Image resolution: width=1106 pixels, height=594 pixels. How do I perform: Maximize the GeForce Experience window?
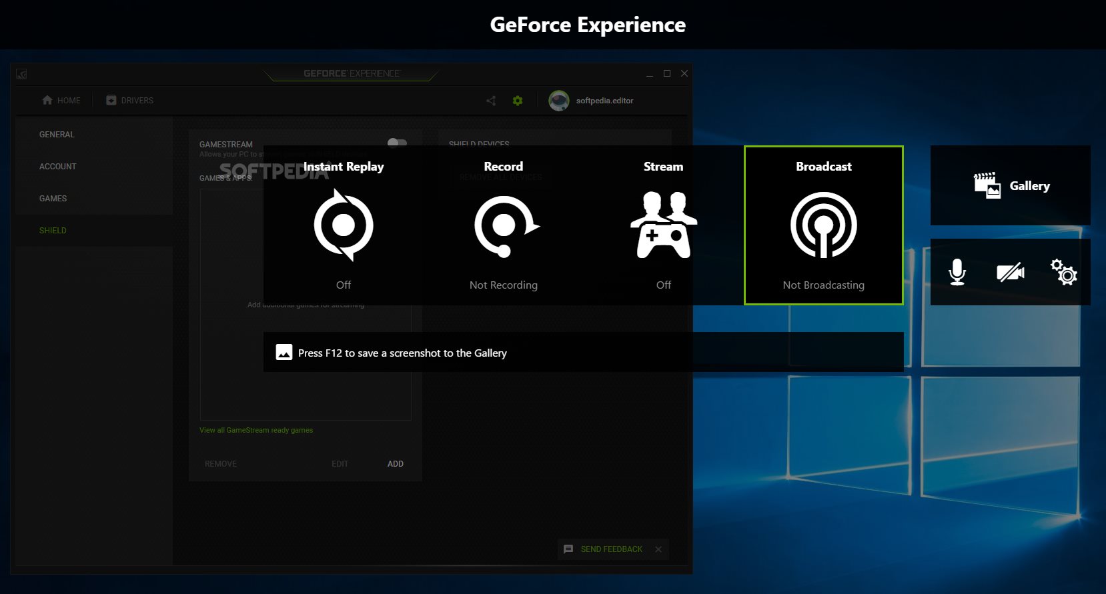[x=667, y=73]
